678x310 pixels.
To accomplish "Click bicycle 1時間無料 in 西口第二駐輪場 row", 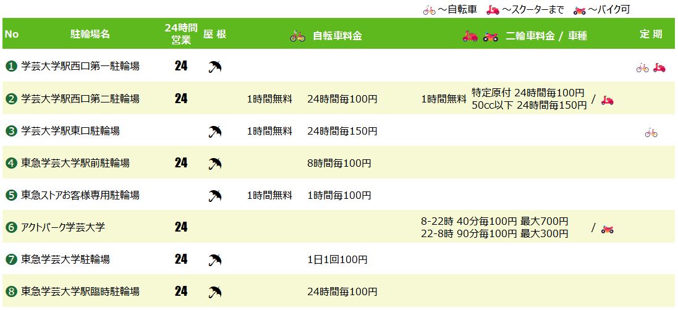I will click(x=270, y=99).
